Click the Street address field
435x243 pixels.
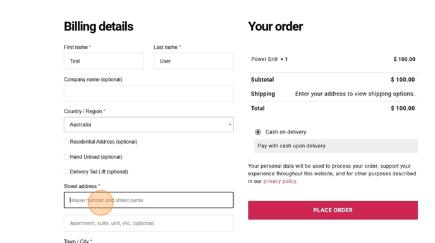pos(149,200)
